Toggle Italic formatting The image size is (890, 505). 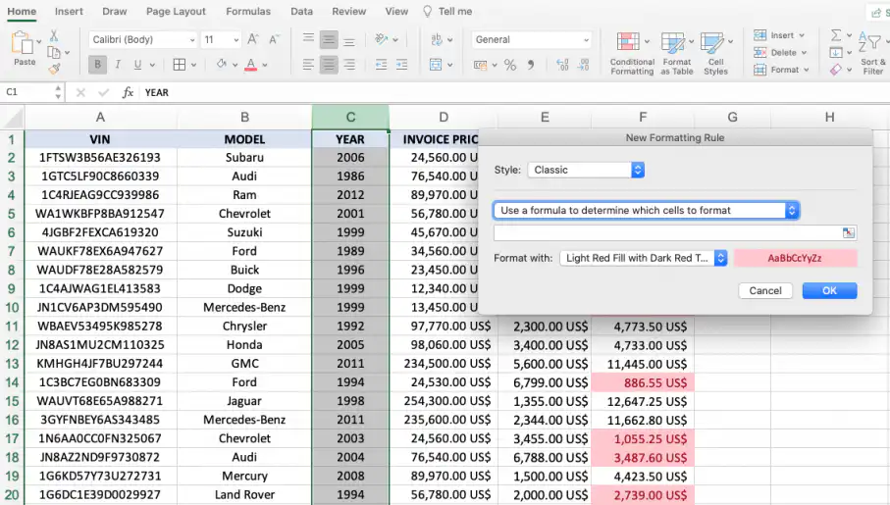click(118, 65)
